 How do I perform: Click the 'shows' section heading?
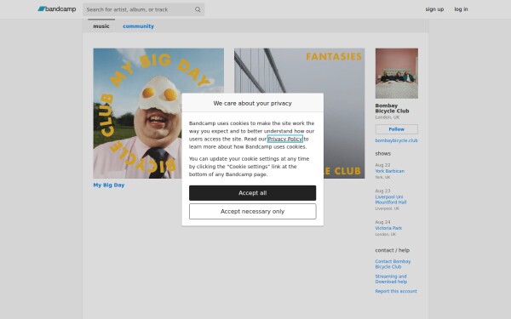coord(382,153)
